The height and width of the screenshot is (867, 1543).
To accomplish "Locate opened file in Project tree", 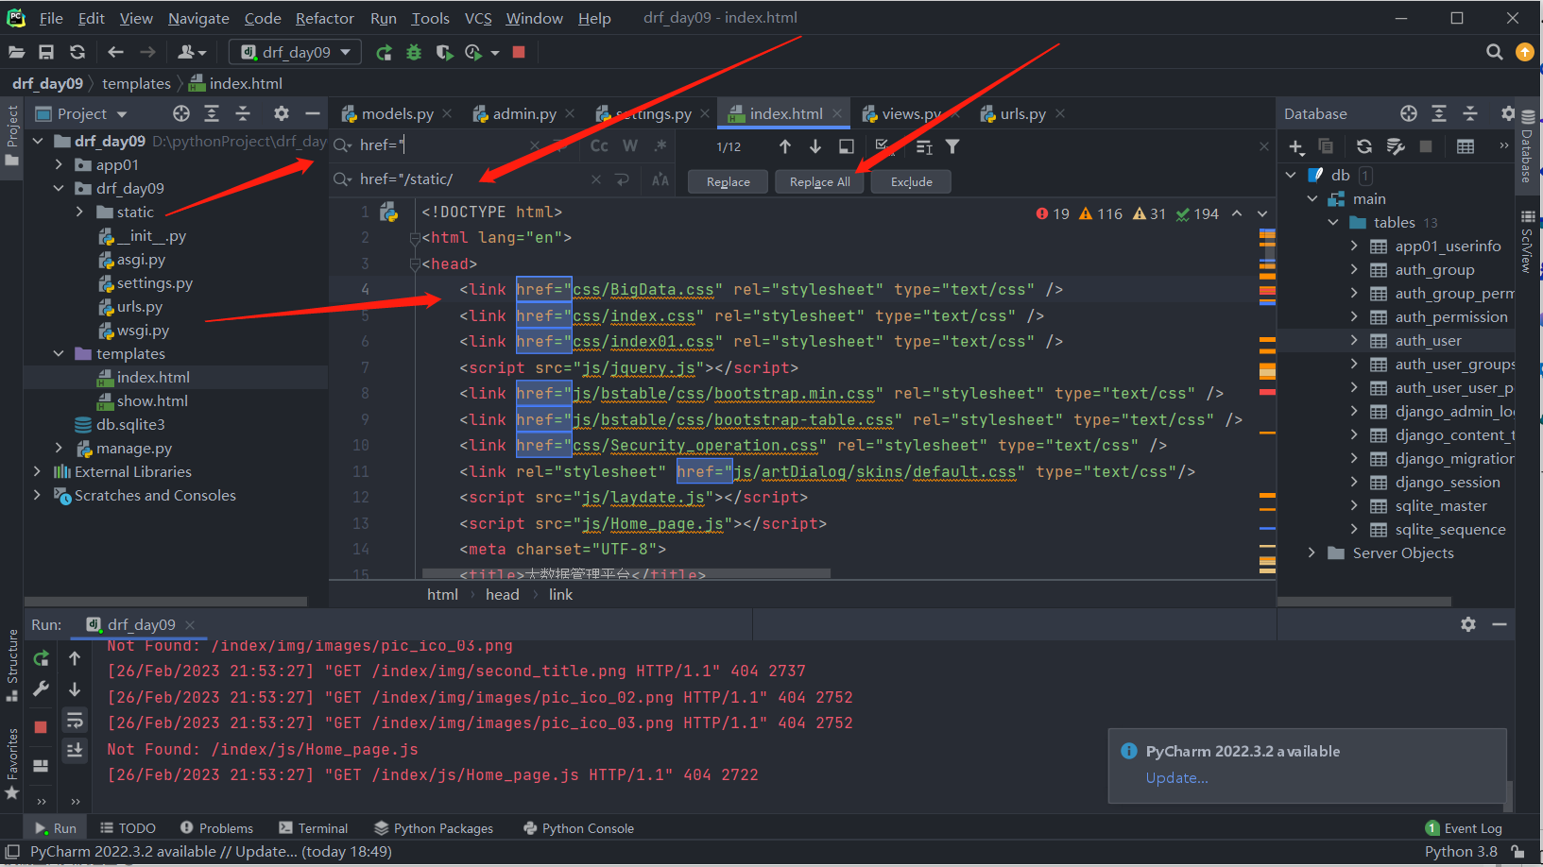I will tap(181, 113).
